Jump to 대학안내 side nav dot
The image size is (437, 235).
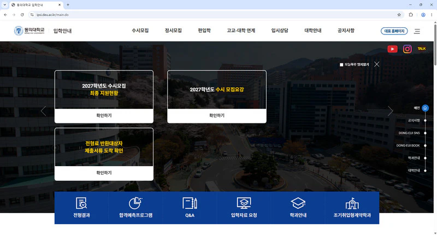click(425, 171)
